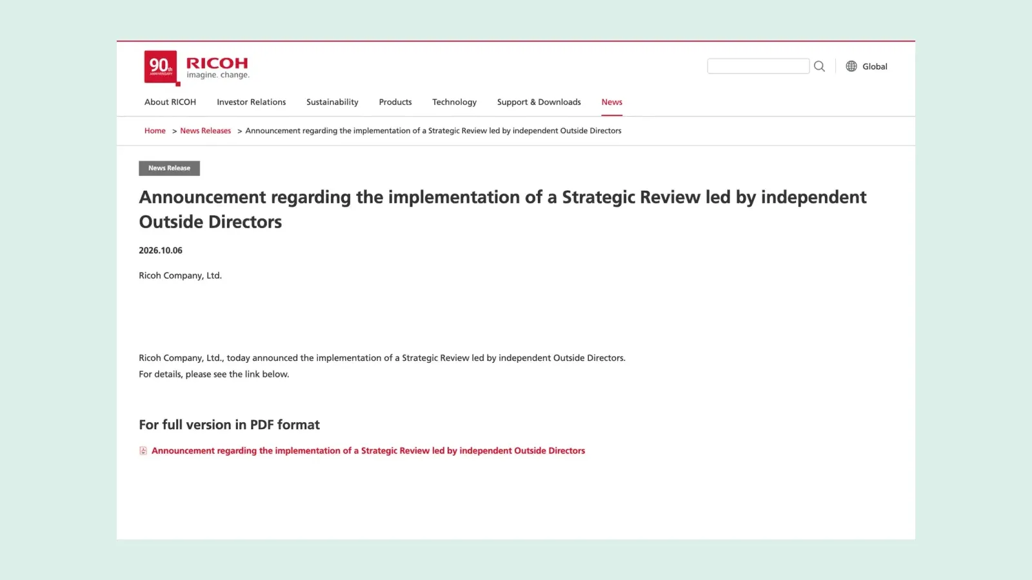This screenshot has height=580, width=1032.
Task: Go to Home in breadcrumb
Action: click(x=155, y=131)
